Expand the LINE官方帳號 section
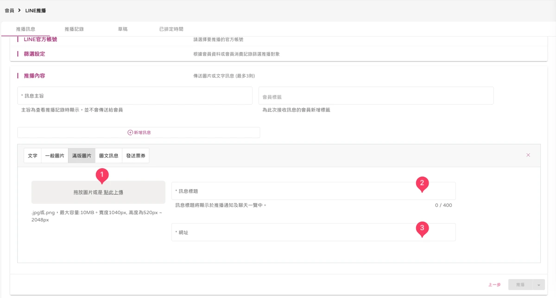The image size is (556, 298). coord(40,39)
